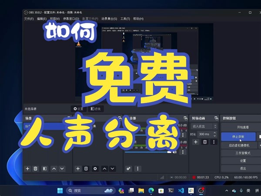
Task: Open the 工具(T) menu
Action: tap(125, 19)
